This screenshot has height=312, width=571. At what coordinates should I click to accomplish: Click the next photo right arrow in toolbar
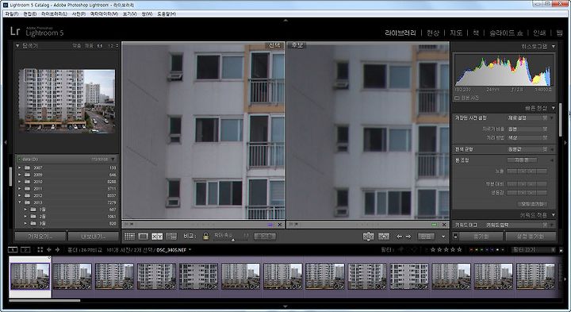click(408, 237)
